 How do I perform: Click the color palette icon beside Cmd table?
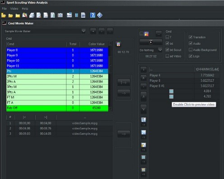(x=118, y=44)
